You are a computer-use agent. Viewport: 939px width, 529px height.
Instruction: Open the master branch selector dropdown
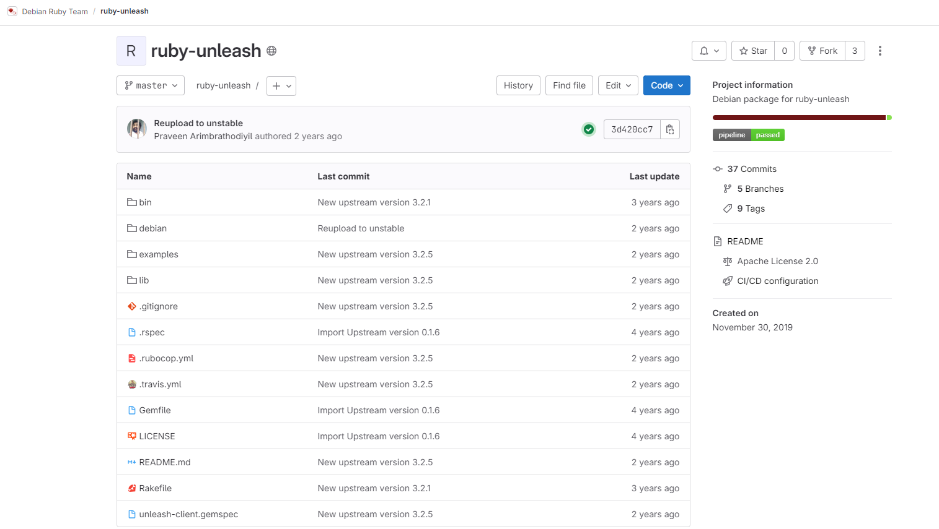point(151,85)
